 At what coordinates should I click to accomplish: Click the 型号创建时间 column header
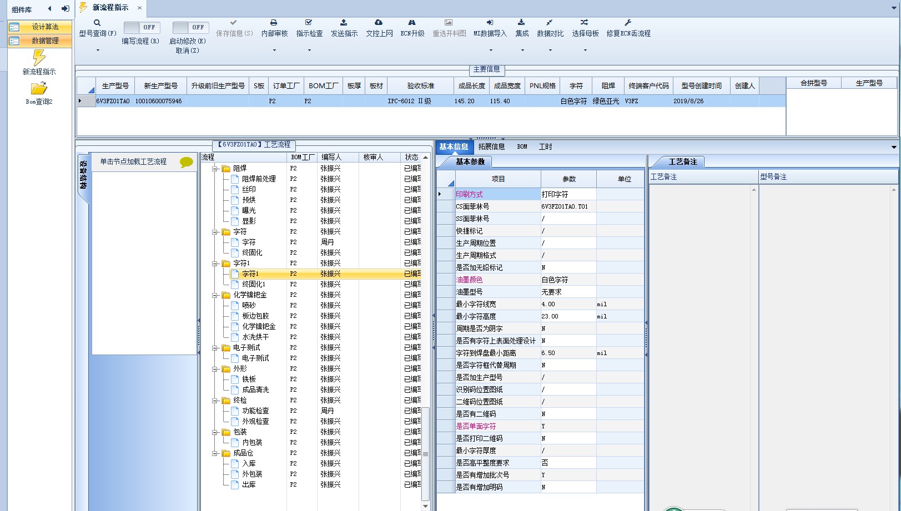tap(701, 86)
